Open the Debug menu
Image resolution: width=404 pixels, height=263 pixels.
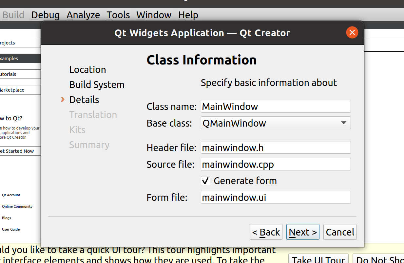(x=45, y=15)
